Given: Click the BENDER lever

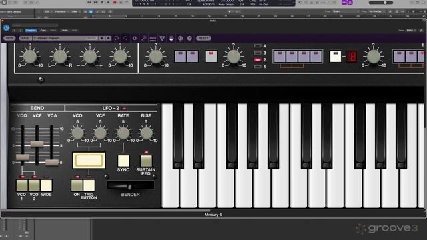Looking at the screenshot, I should click(131, 186).
